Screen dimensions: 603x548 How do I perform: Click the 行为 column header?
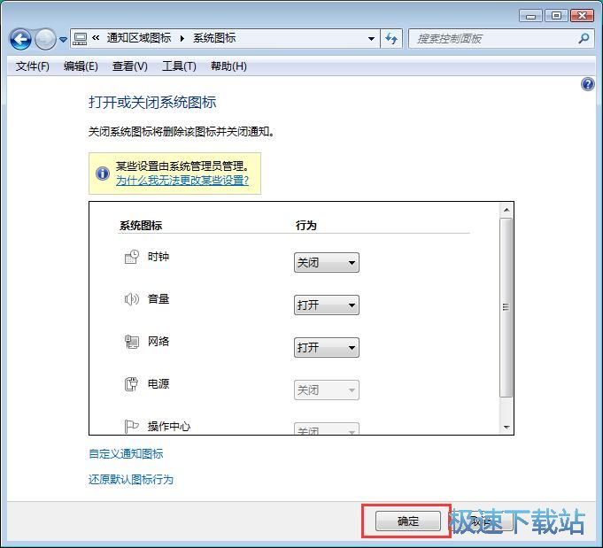point(306,226)
